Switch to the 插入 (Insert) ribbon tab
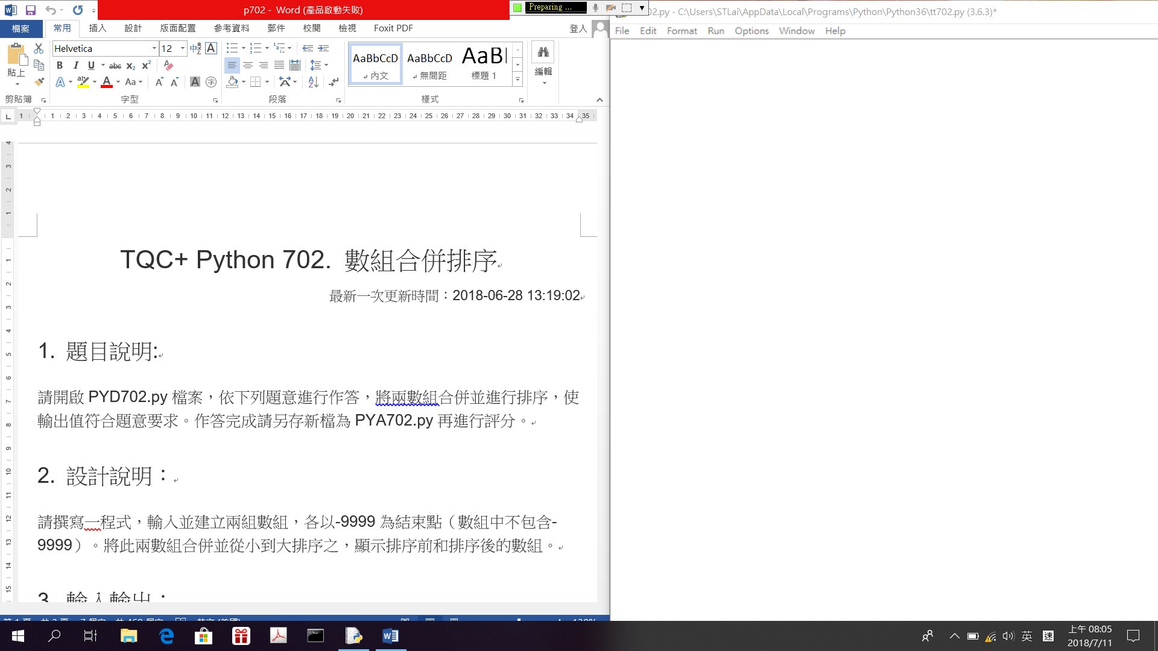Screen dimensions: 1158x651 pyautogui.click(x=97, y=28)
